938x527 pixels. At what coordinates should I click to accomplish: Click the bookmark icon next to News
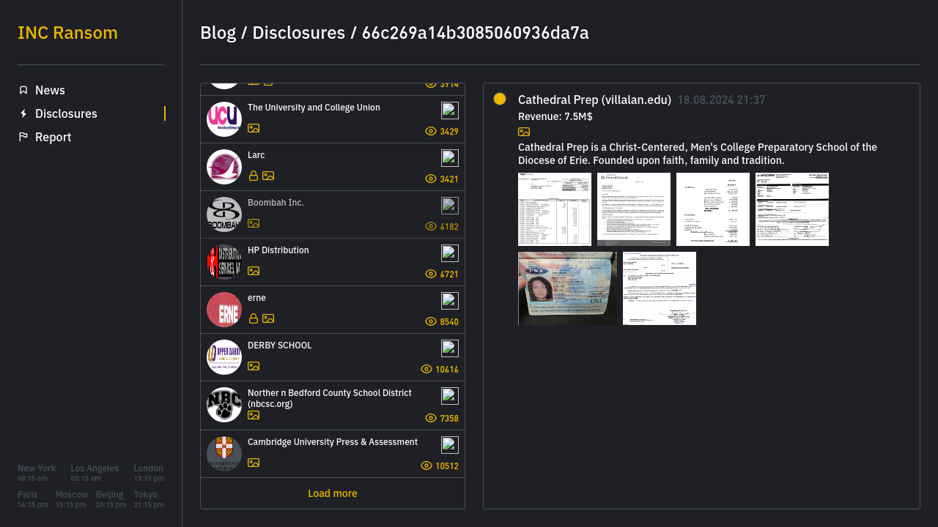point(23,90)
